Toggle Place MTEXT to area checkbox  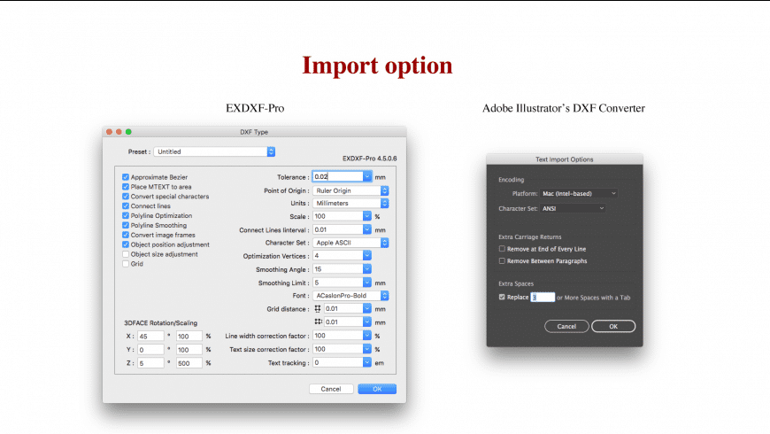pos(126,187)
